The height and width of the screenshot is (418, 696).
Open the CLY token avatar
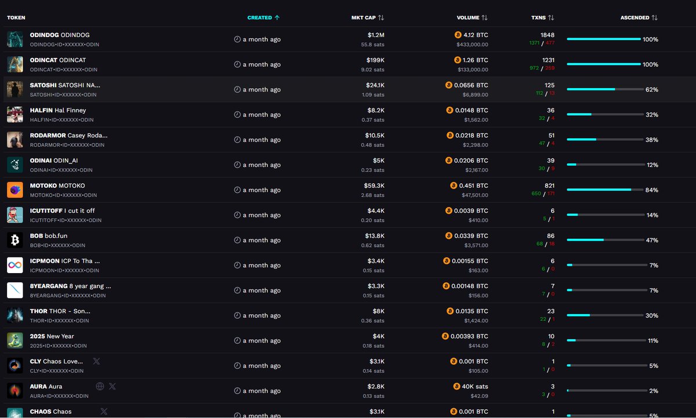(14, 366)
